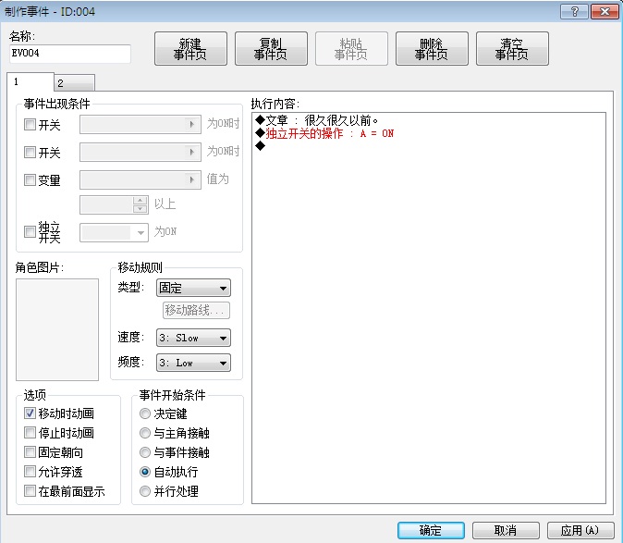Select the 与主角接触 radio button
Viewport: 623px width, 543px height.
pos(145,433)
